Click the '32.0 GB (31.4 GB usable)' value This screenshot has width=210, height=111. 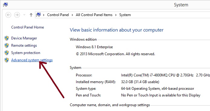pos(140,82)
